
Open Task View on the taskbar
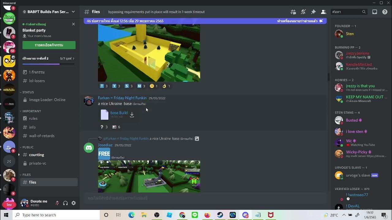coord(119,215)
